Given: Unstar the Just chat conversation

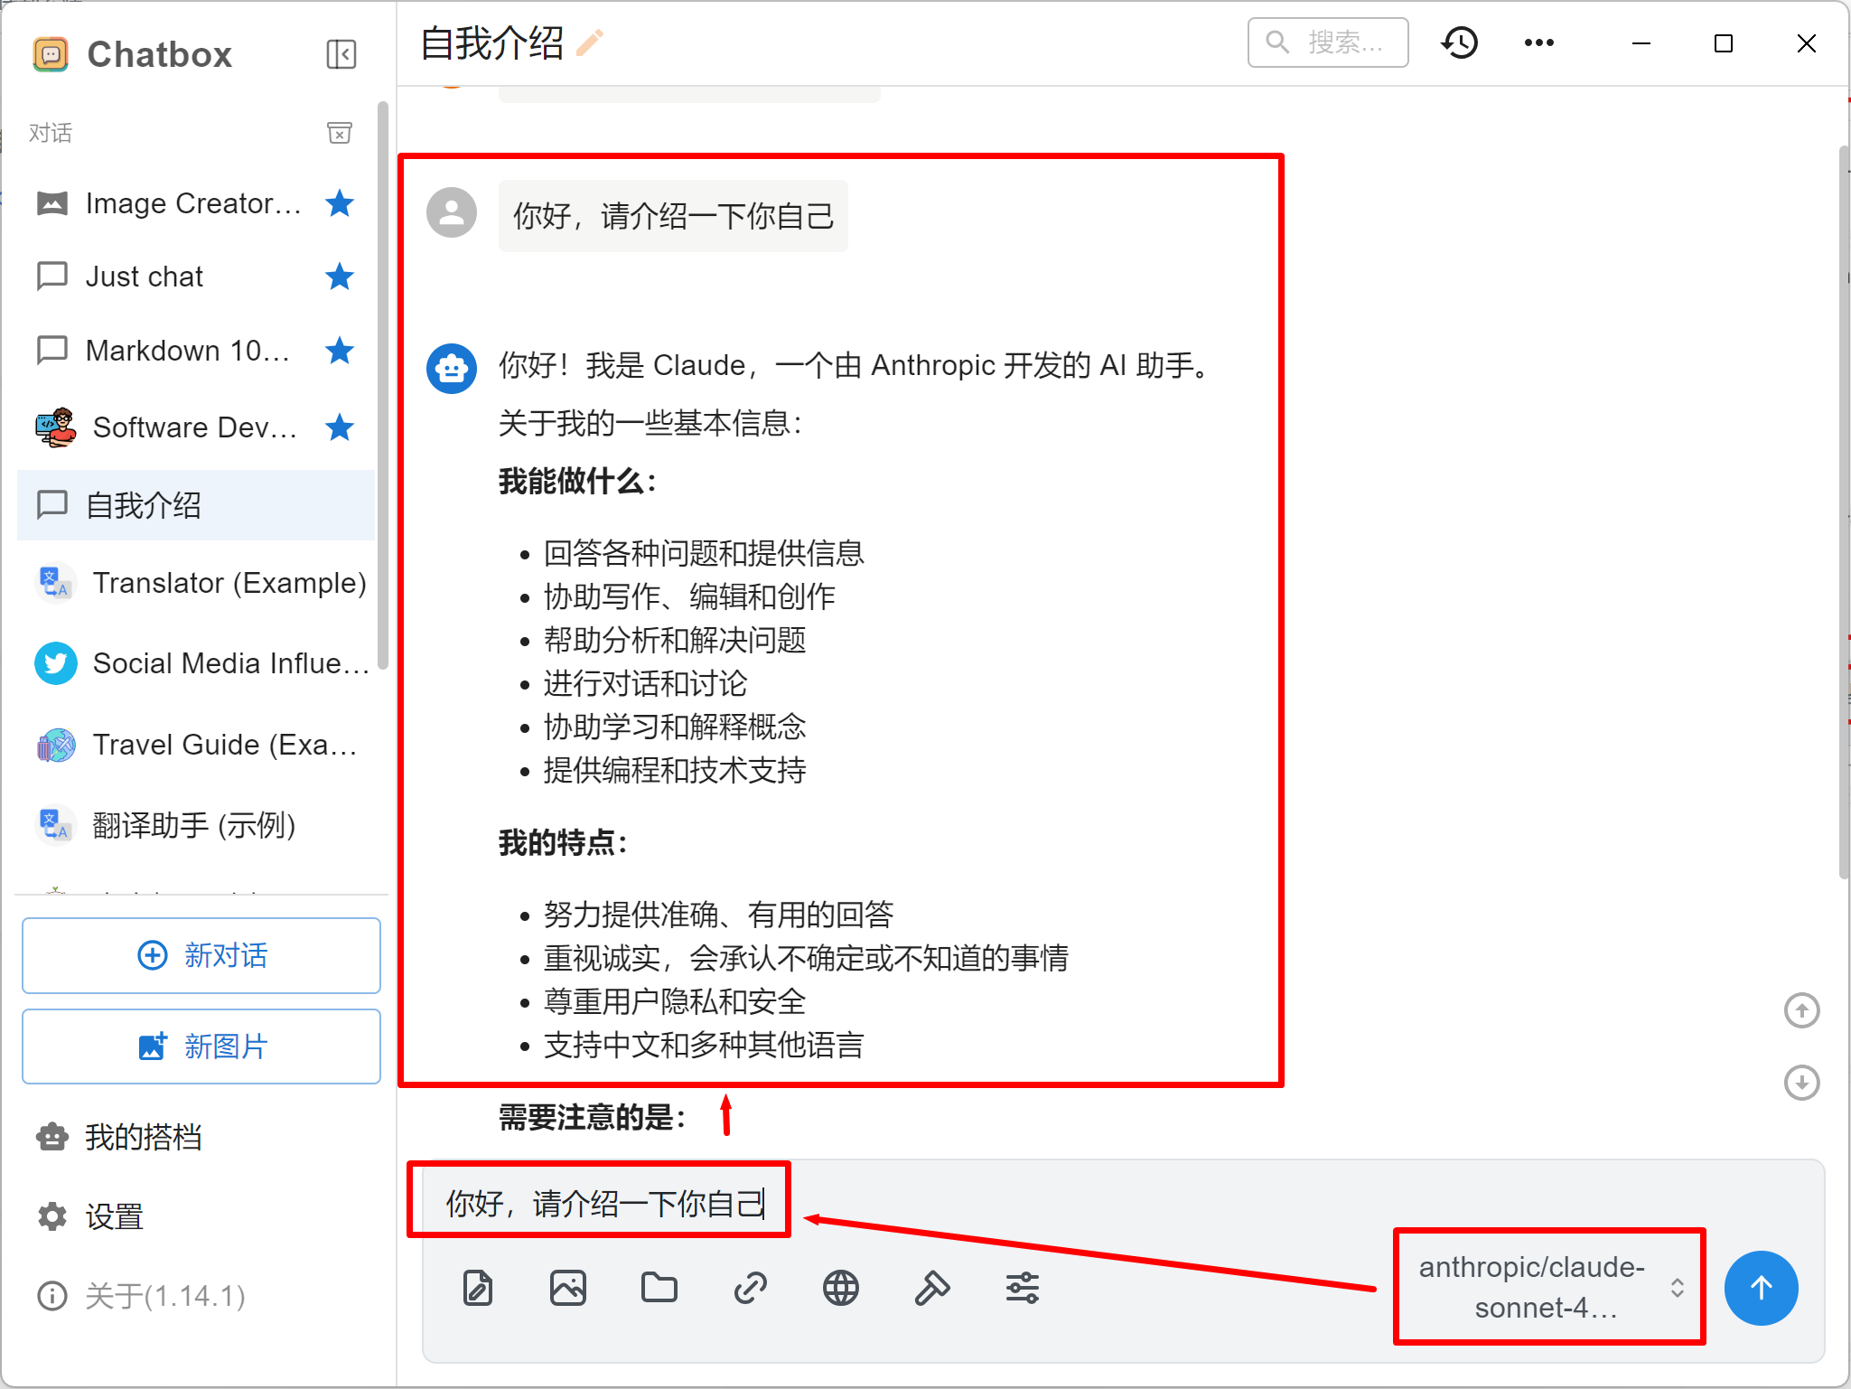Looking at the screenshot, I should (340, 277).
